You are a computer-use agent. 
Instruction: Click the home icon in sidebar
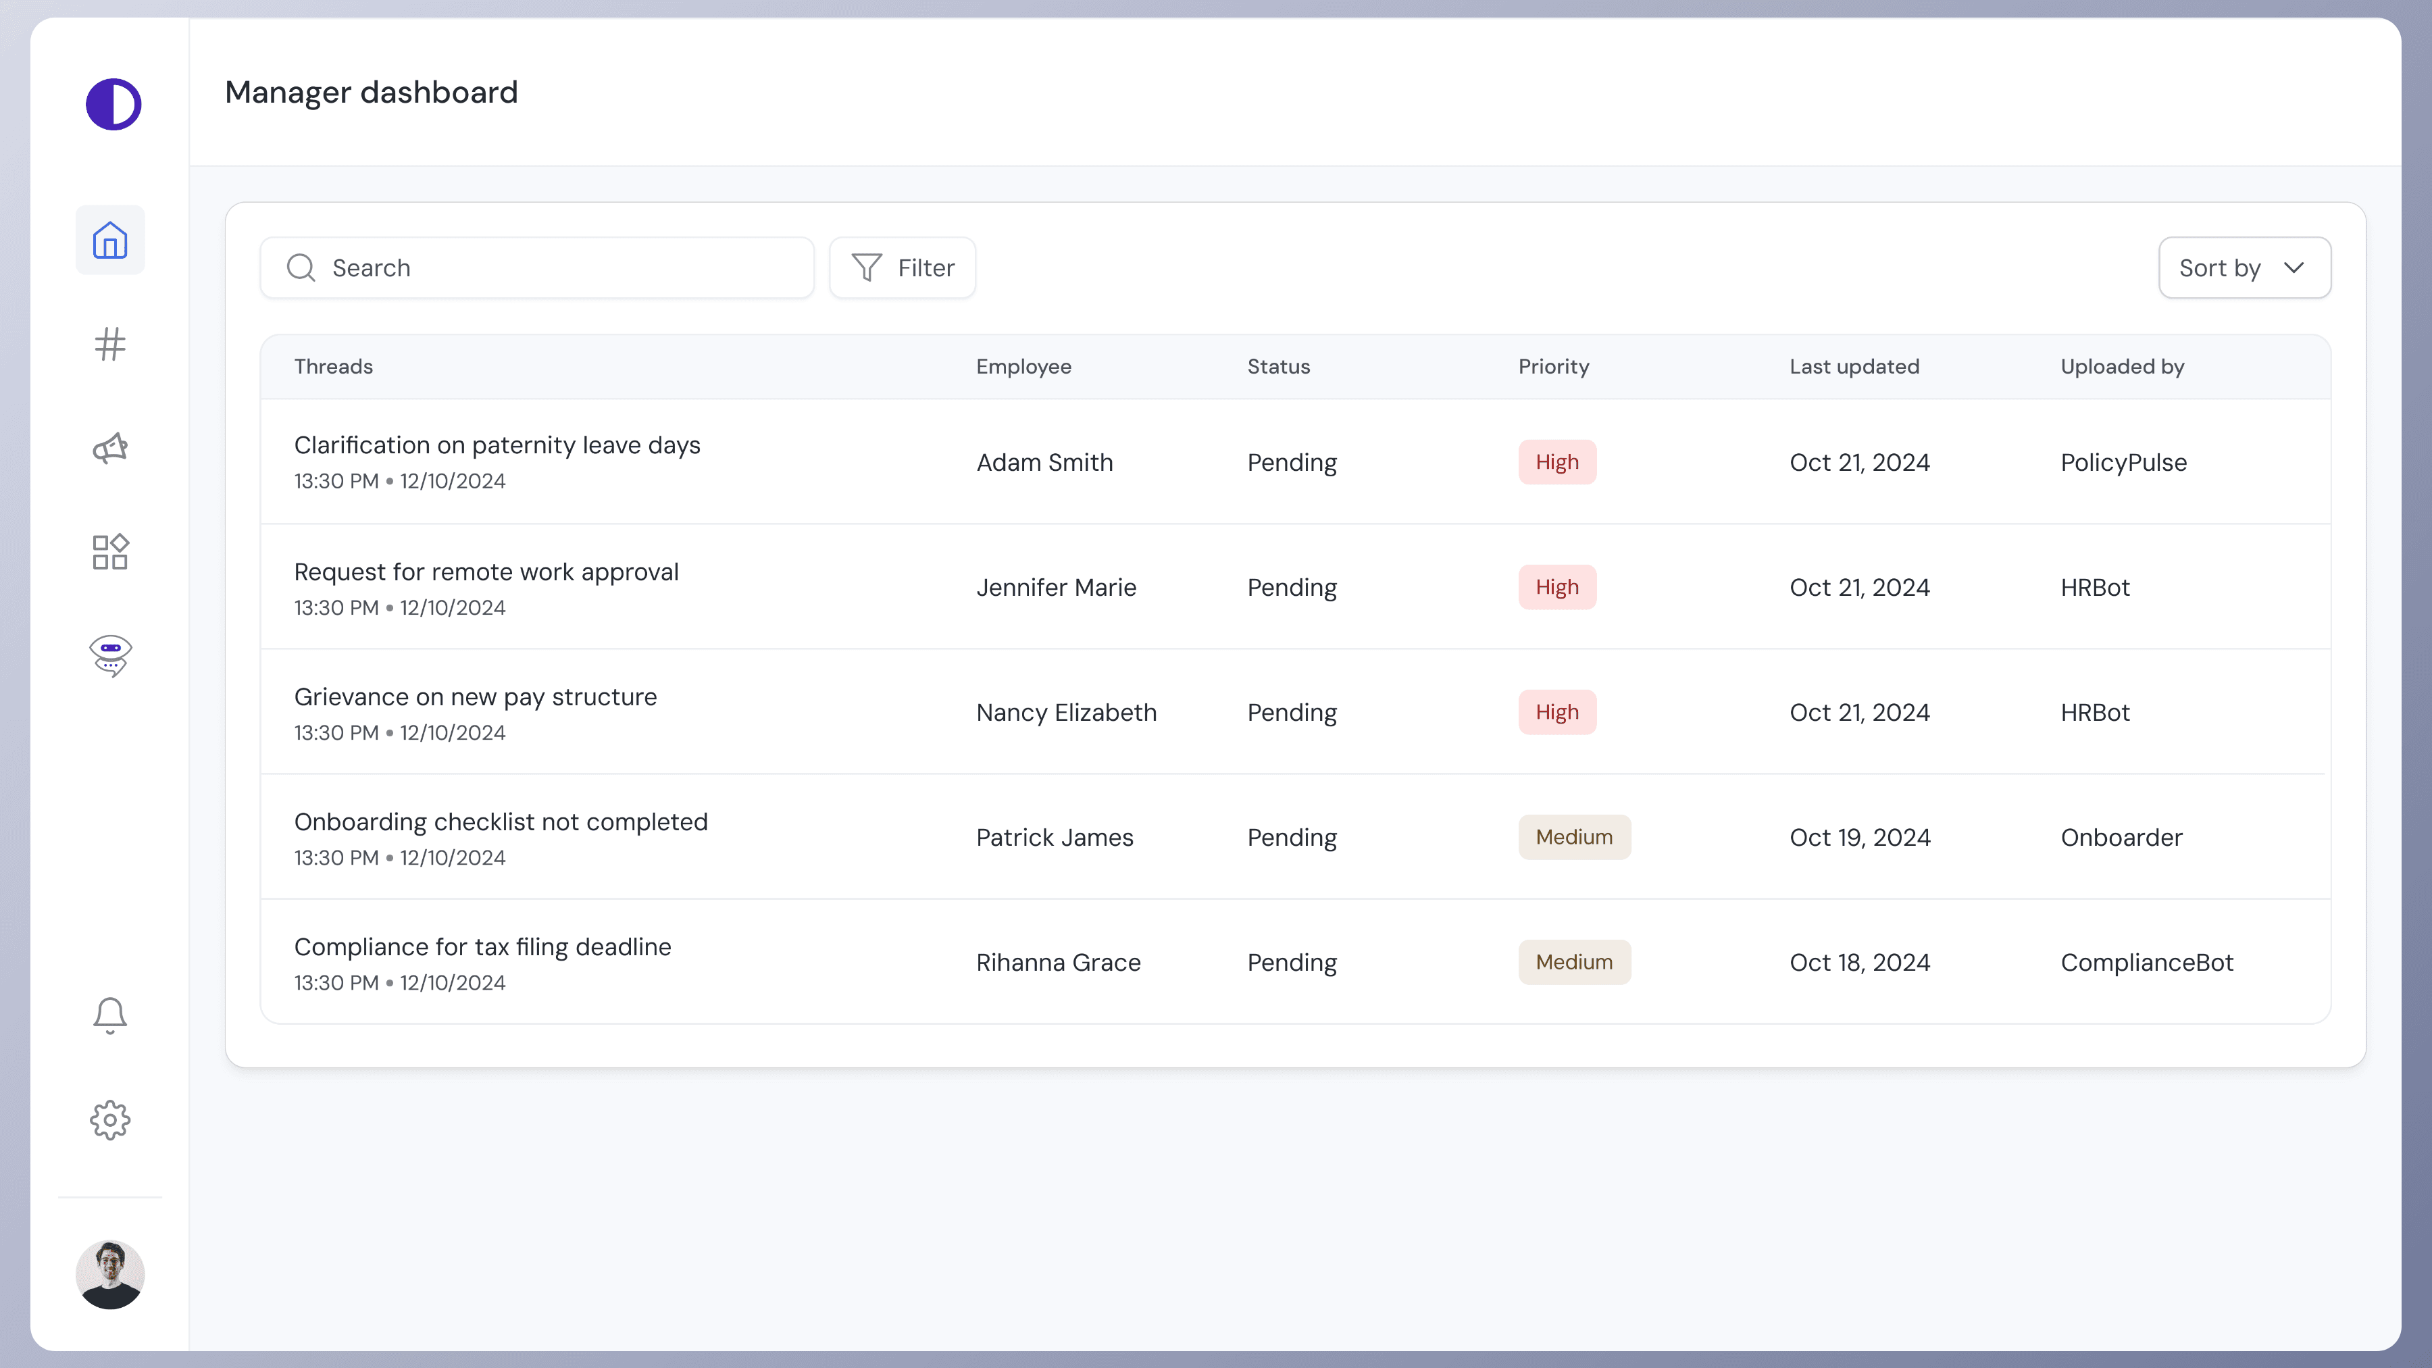[111, 240]
